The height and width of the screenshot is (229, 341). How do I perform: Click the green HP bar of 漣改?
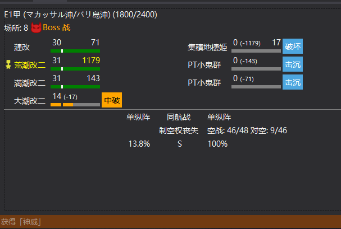tap(75, 51)
